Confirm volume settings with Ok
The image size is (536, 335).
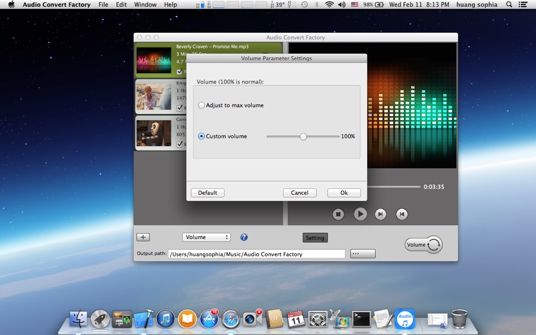click(x=344, y=193)
